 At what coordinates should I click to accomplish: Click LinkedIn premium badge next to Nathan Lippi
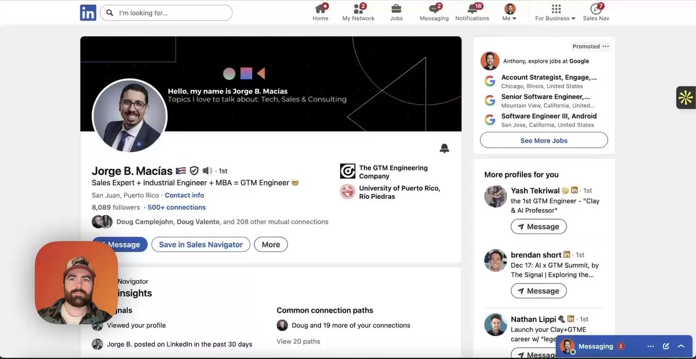[x=571, y=319]
